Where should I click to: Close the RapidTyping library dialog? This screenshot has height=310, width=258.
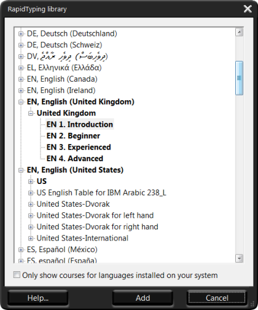(x=248, y=9)
